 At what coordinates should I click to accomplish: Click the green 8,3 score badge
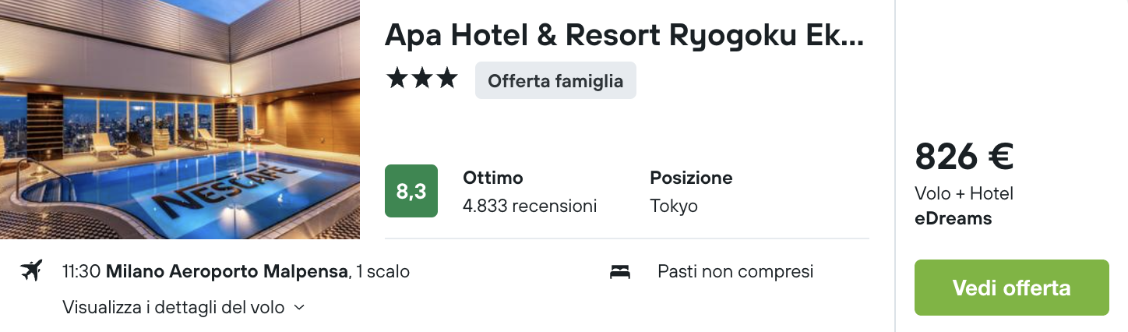411,191
